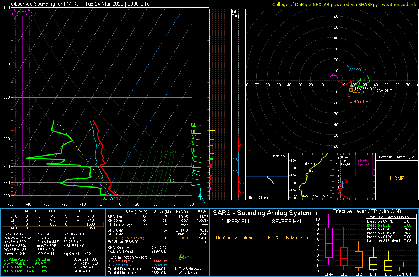Click the DN=280/40 Corfidi marker label
419x277 pixels.
[385, 90]
